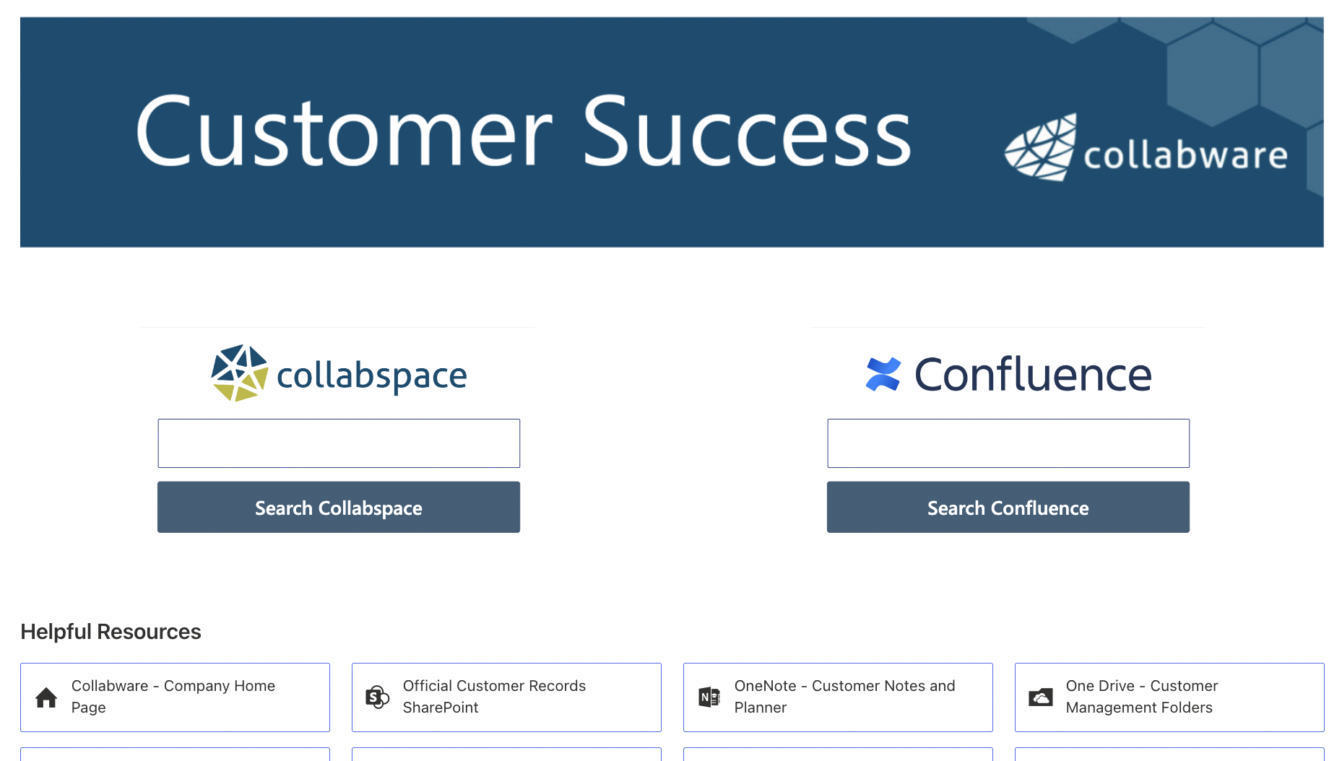
Task: Open the Collabware Company Home Page link
Action: point(174,697)
